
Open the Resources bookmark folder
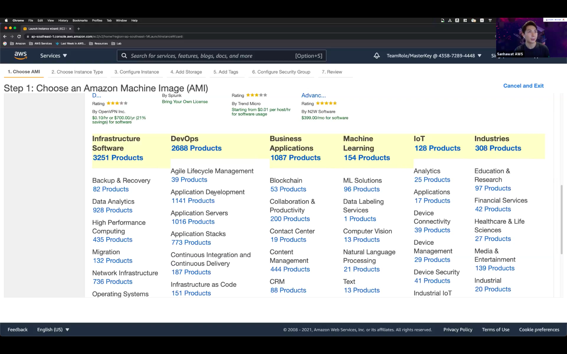click(98, 43)
